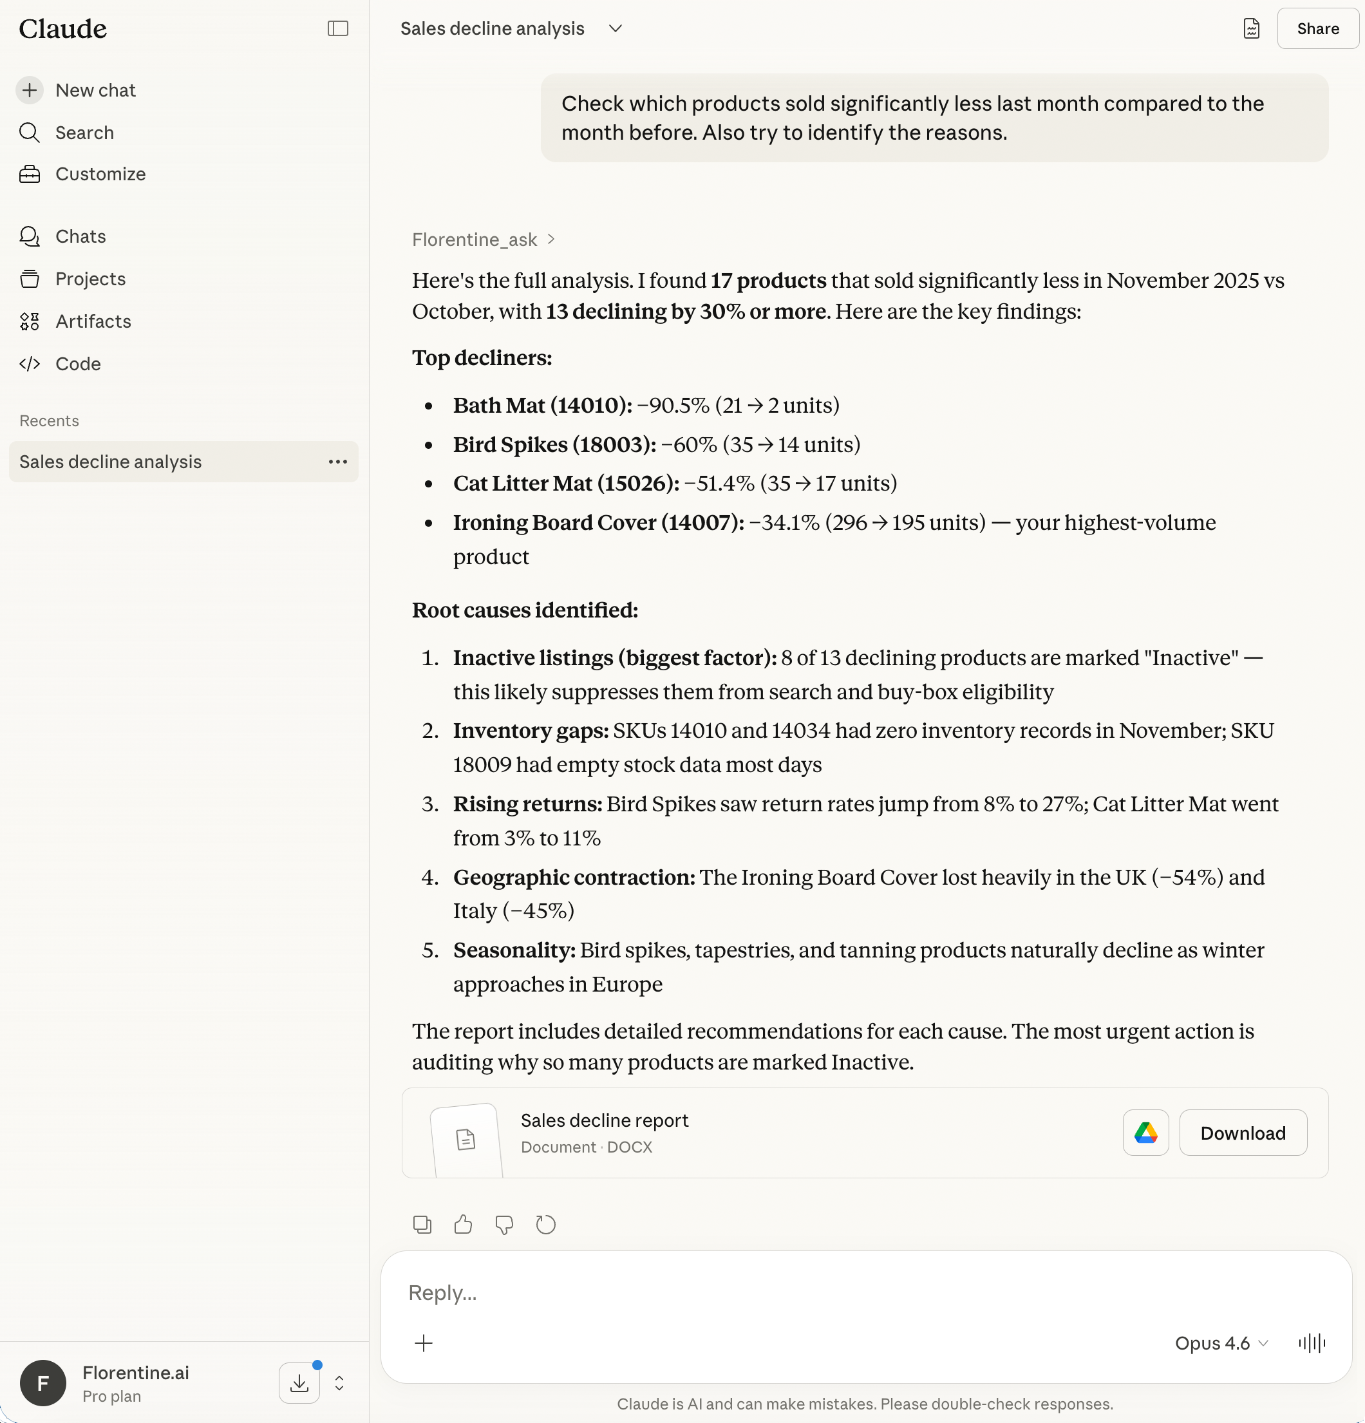This screenshot has width=1365, height=1423.
Task: Retry the assistant response
Action: point(545,1224)
